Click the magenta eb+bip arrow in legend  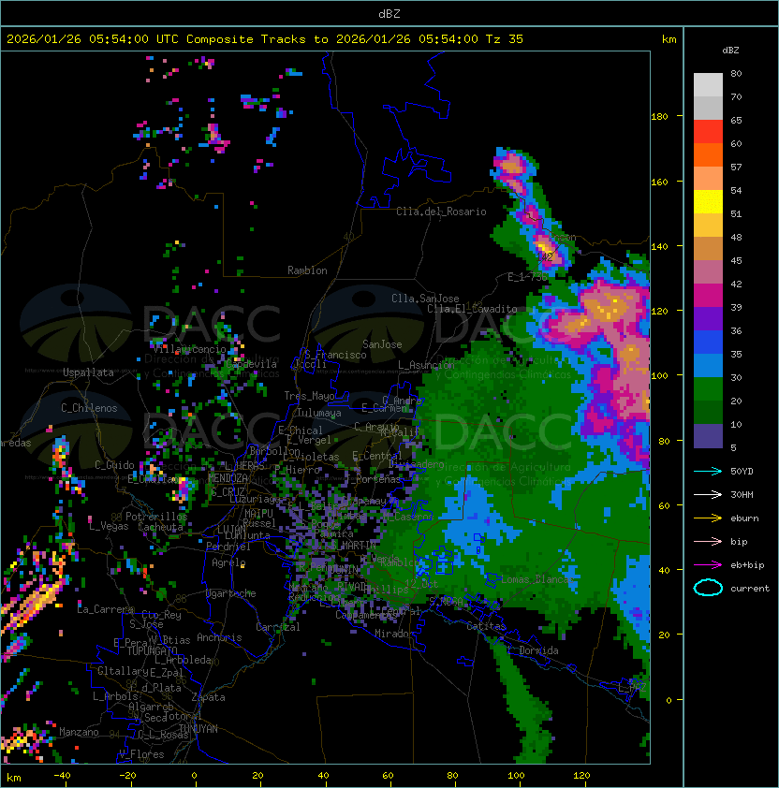708,565
